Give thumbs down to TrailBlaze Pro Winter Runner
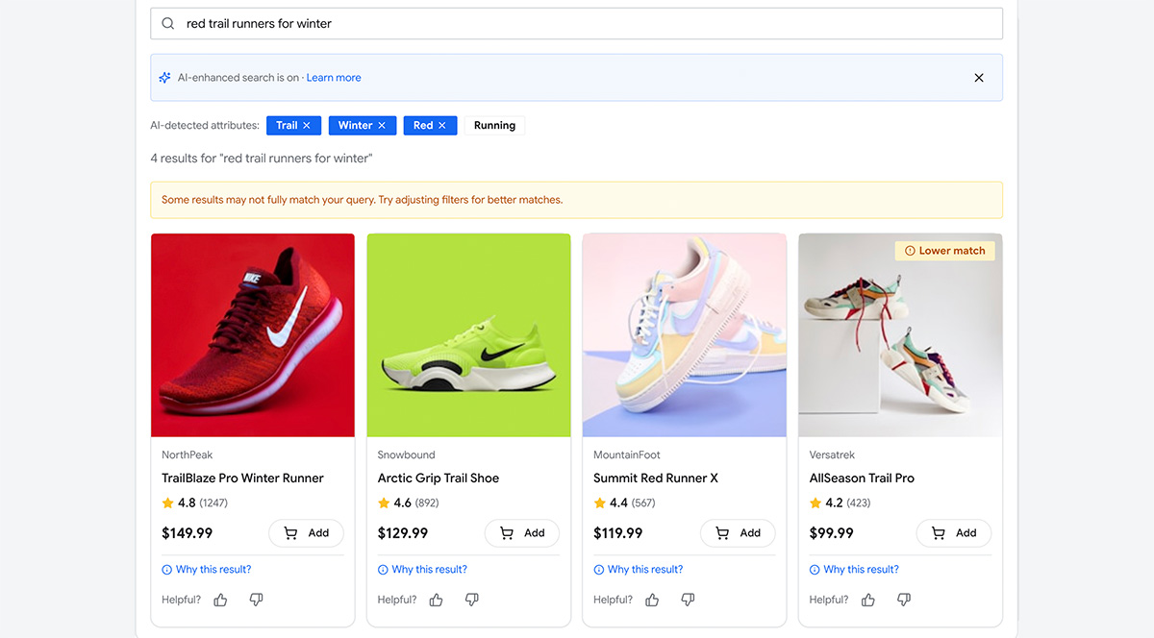The width and height of the screenshot is (1154, 638). (x=256, y=599)
